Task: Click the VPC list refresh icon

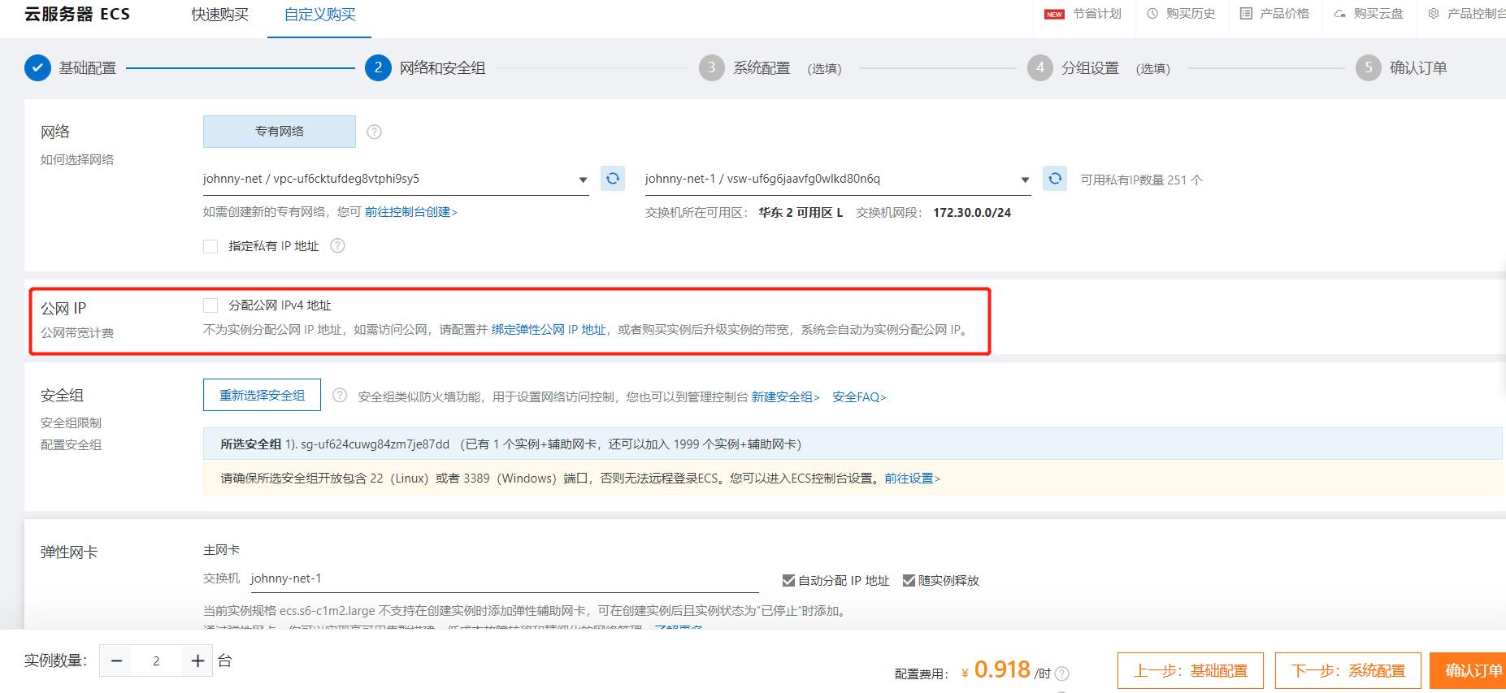Action: [613, 178]
